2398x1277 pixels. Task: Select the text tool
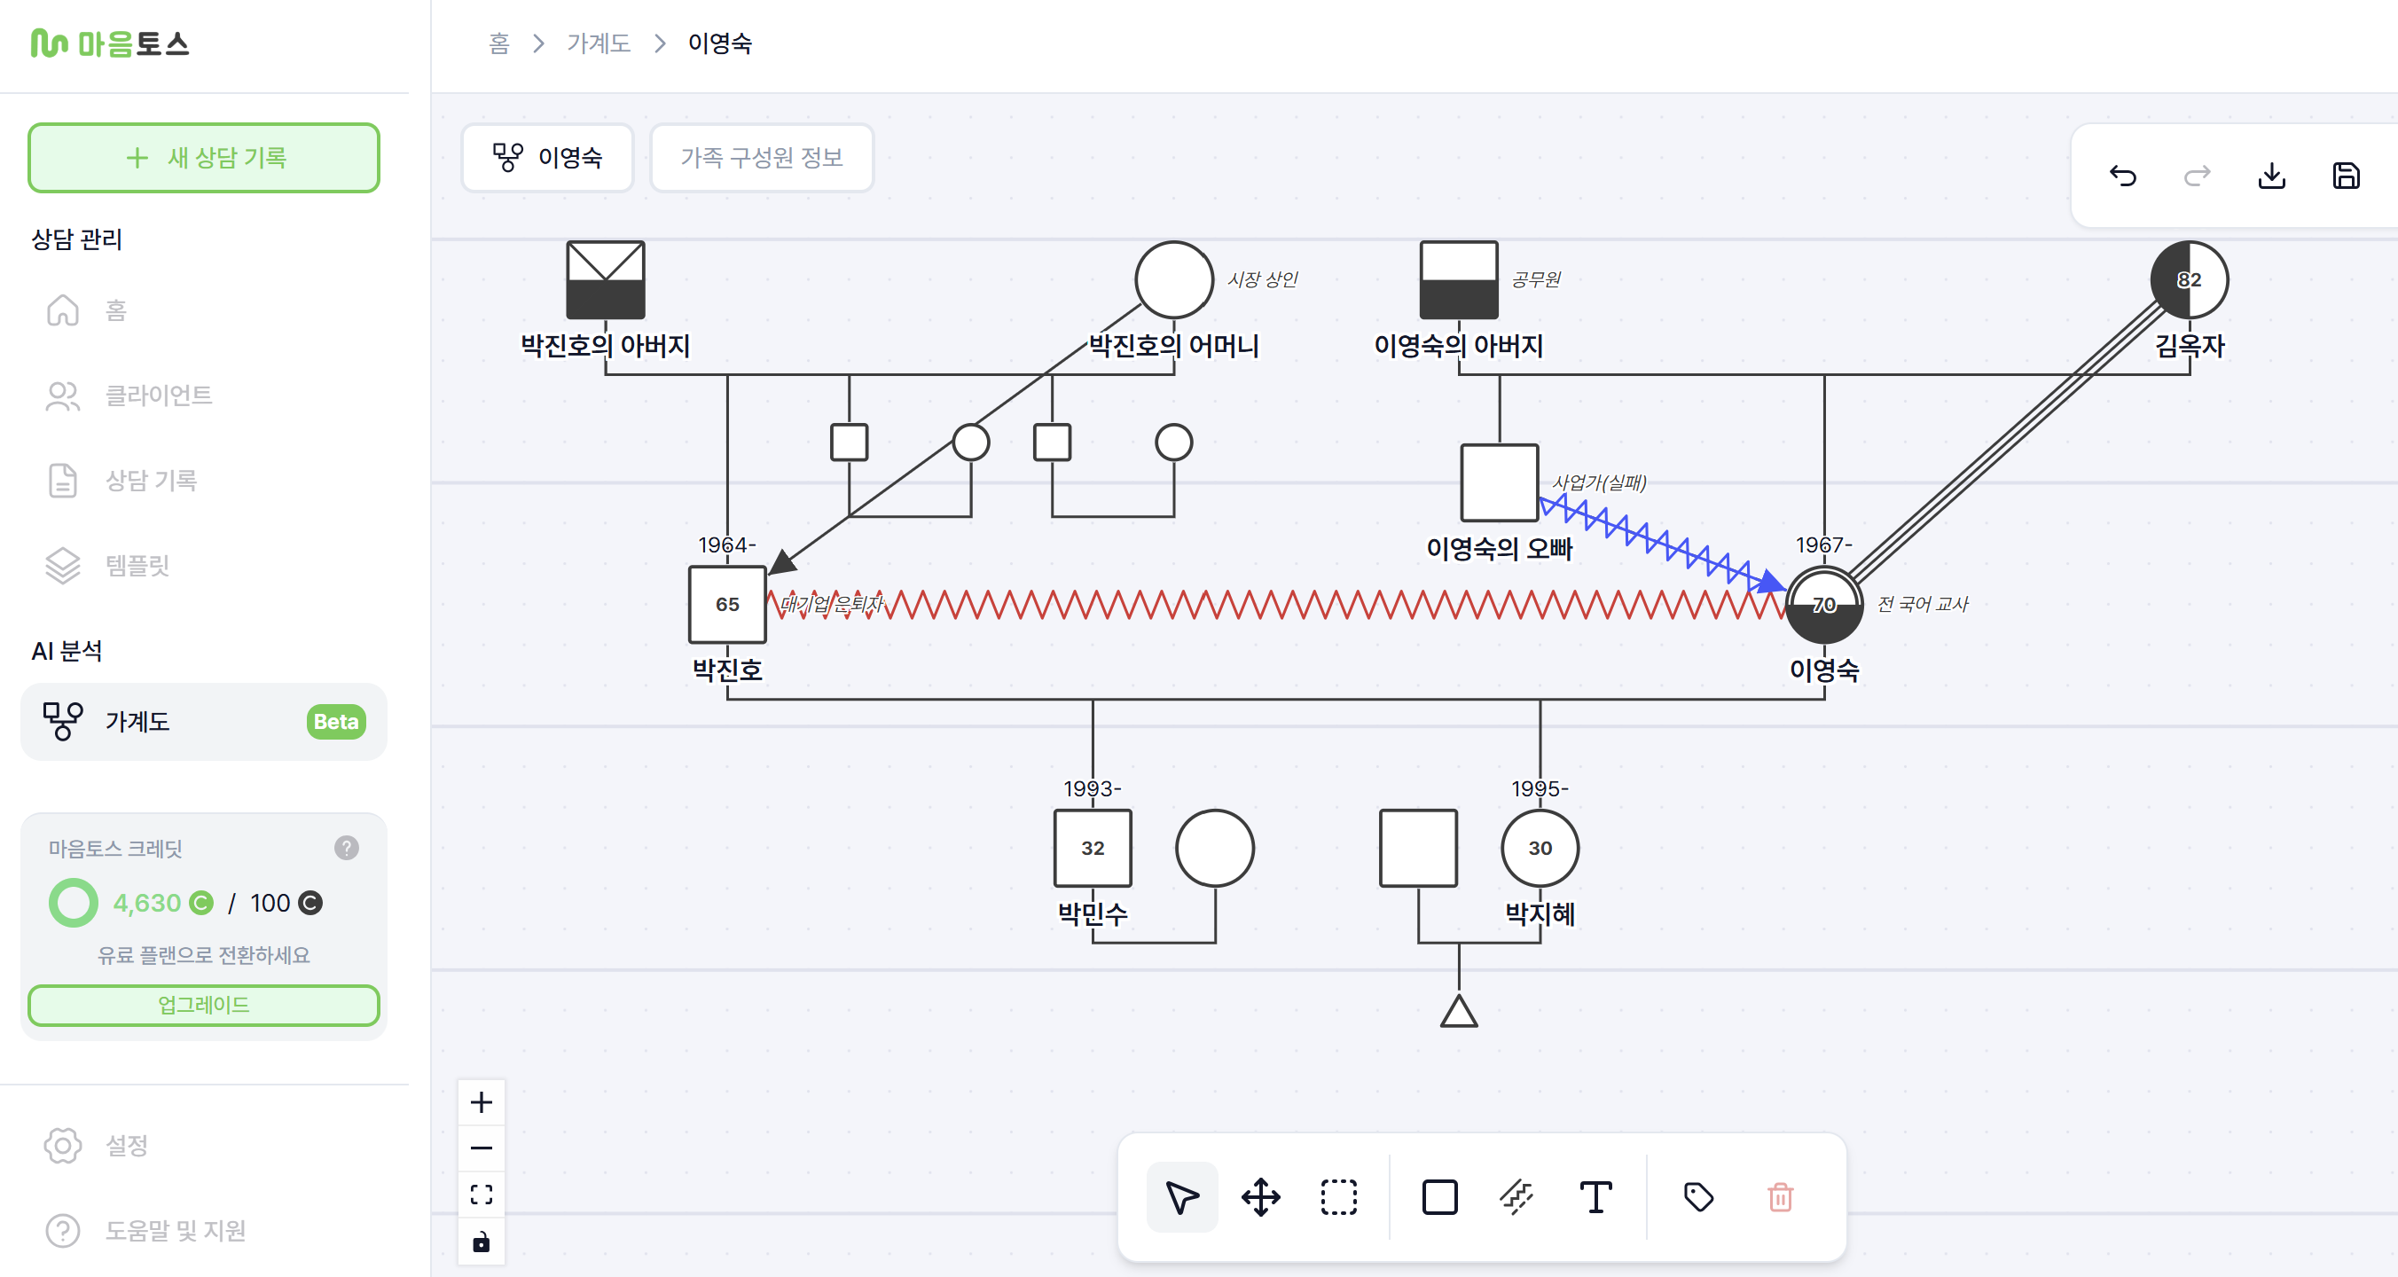coord(1595,1197)
